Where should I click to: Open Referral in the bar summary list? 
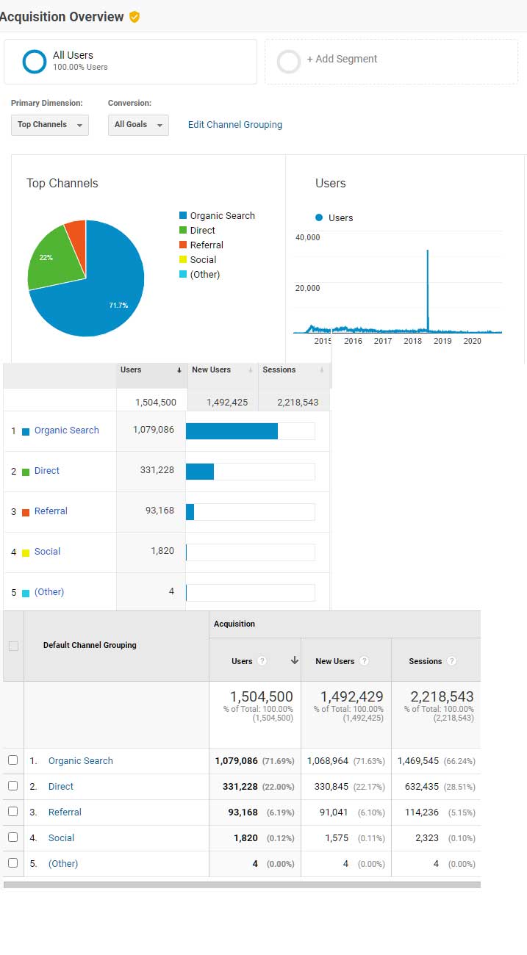pos(51,511)
